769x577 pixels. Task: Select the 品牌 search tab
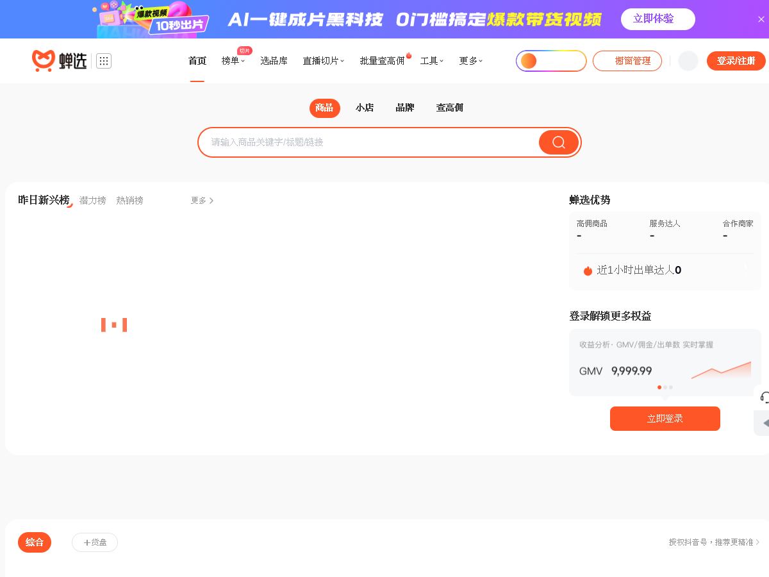[x=405, y=108]
